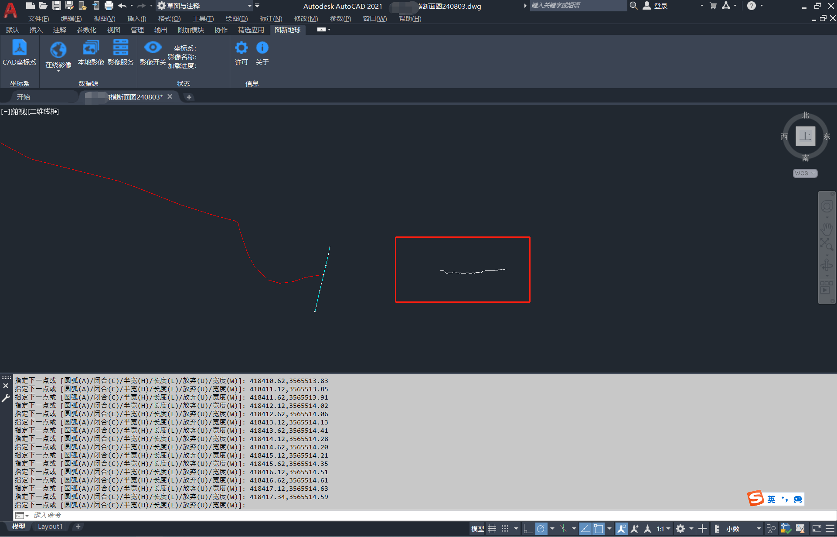This screenshot has height=537, width=837.
Task: Switch to the 注释 ribbon tab
Action: tap(59, 30)
